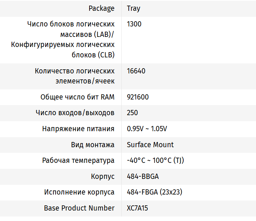Select the 484-FBGA (23x23) value
The height and width of the screenshot is (221, 256).
154,192
